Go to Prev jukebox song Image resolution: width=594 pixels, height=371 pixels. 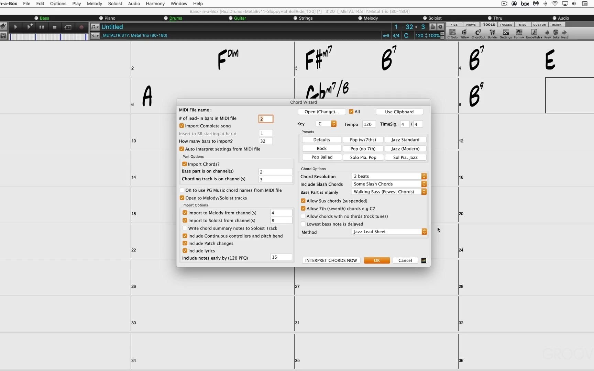click(x=547, y=34)
